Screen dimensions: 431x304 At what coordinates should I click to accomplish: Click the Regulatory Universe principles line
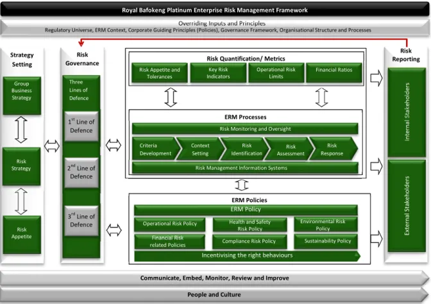coord(208,30)
